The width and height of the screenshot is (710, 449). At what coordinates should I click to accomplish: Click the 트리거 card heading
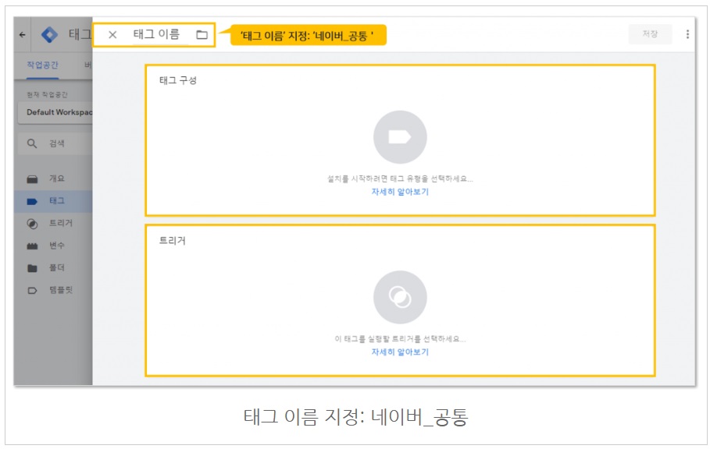[172, 241]
